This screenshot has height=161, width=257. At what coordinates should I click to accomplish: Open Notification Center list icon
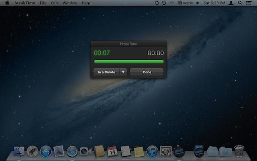pyautogui.click(x=248, y=3)
